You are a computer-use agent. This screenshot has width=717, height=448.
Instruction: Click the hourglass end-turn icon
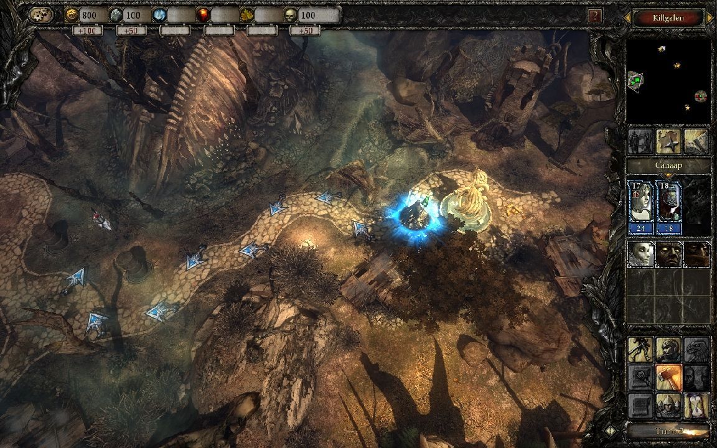(x=696, y=405)
